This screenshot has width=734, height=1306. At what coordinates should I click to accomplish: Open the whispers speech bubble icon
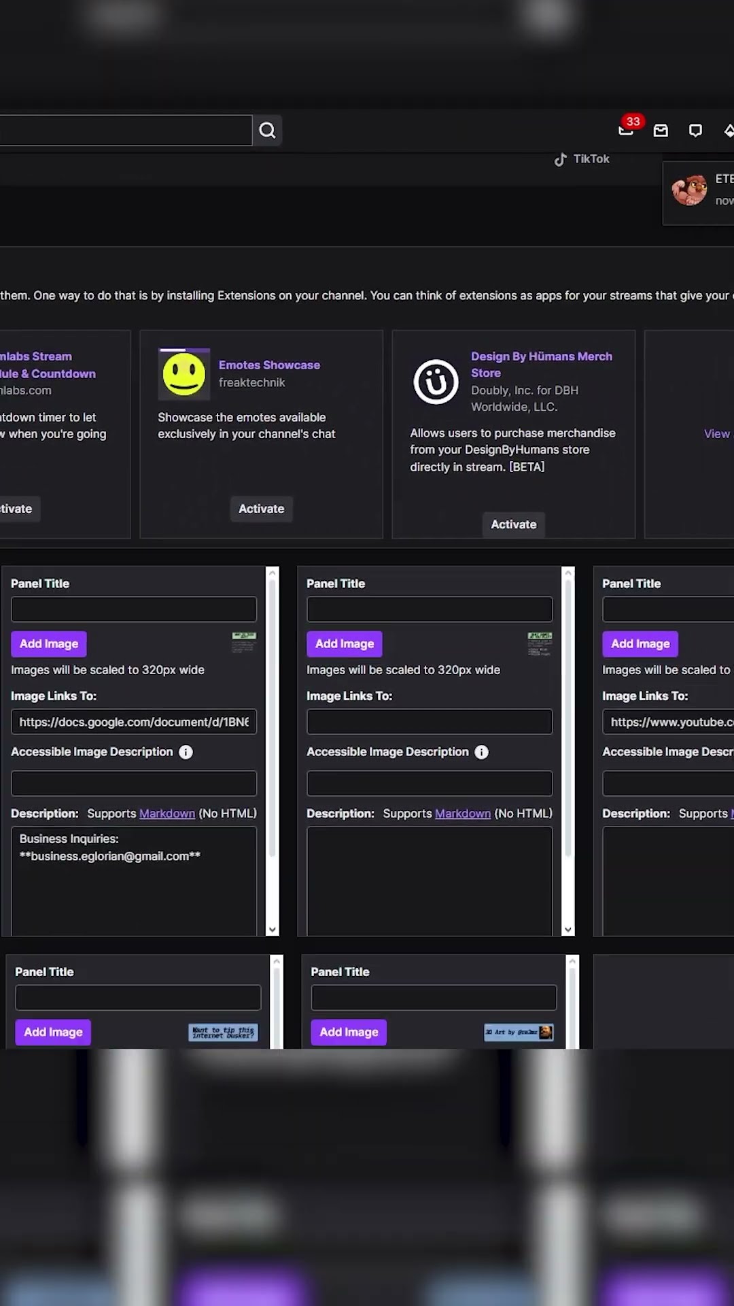[x=695, y=131]
